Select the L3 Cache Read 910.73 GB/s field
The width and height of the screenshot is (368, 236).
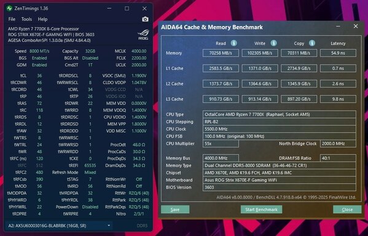point(221,99)
